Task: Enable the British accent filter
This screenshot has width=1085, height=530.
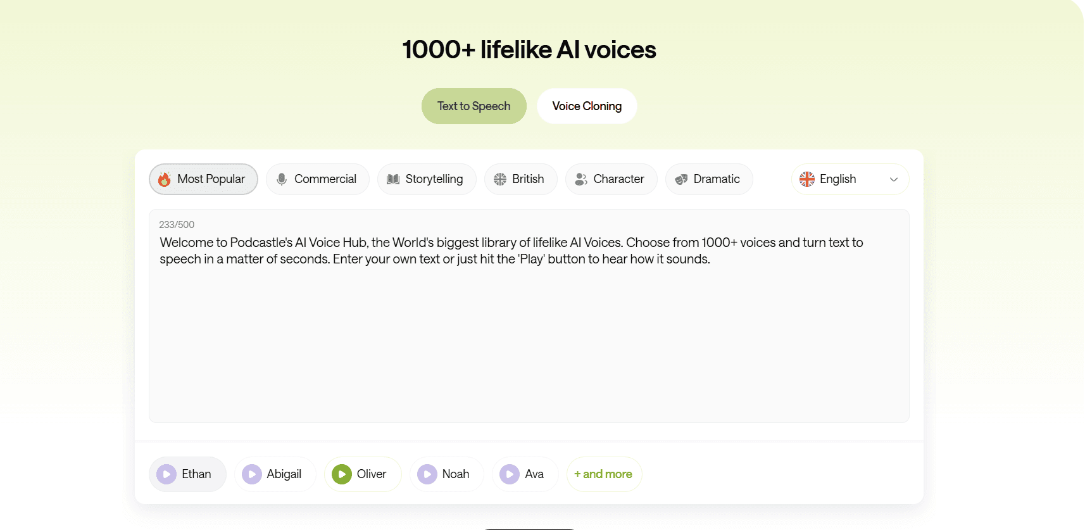Action: [520, 179]
